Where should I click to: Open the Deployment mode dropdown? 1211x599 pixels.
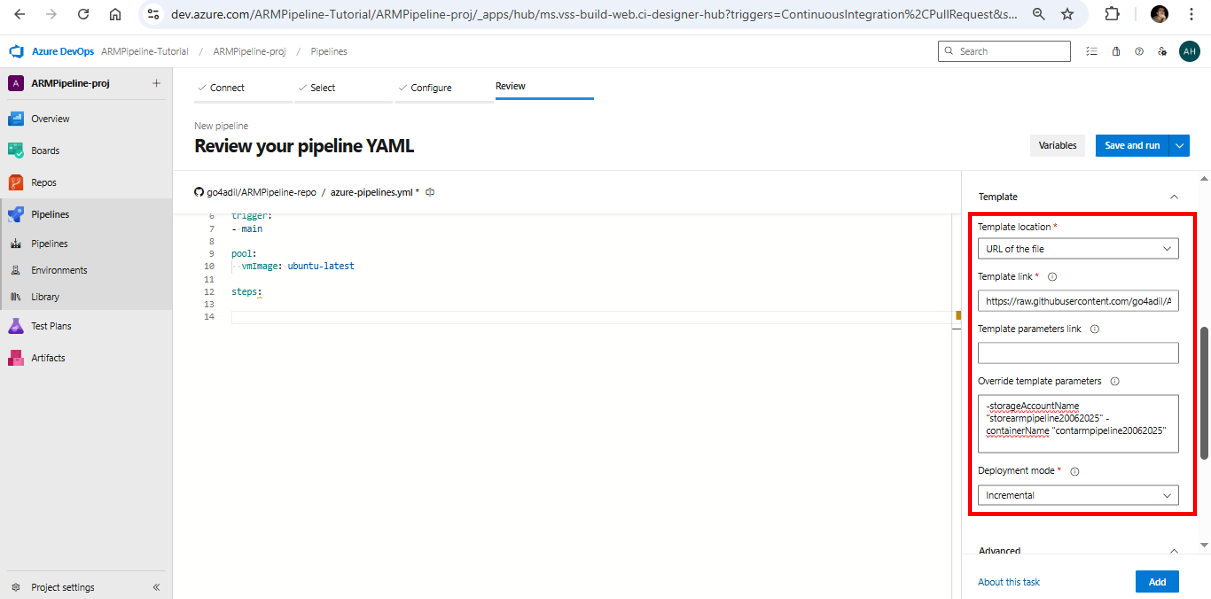pos(1078,495)
